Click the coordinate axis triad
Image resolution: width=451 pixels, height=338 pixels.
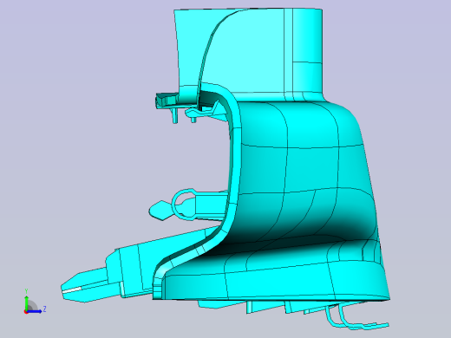(35, 302)
